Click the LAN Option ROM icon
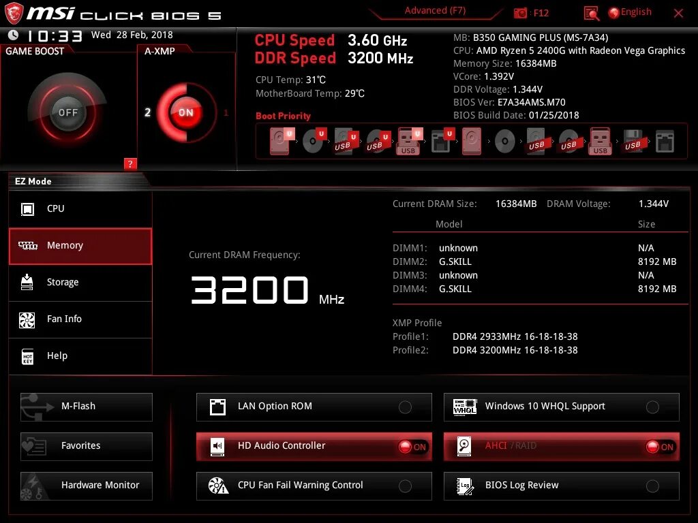Image resolution: width=698 pixels, height=523 pixels. [x=217, y=407]
